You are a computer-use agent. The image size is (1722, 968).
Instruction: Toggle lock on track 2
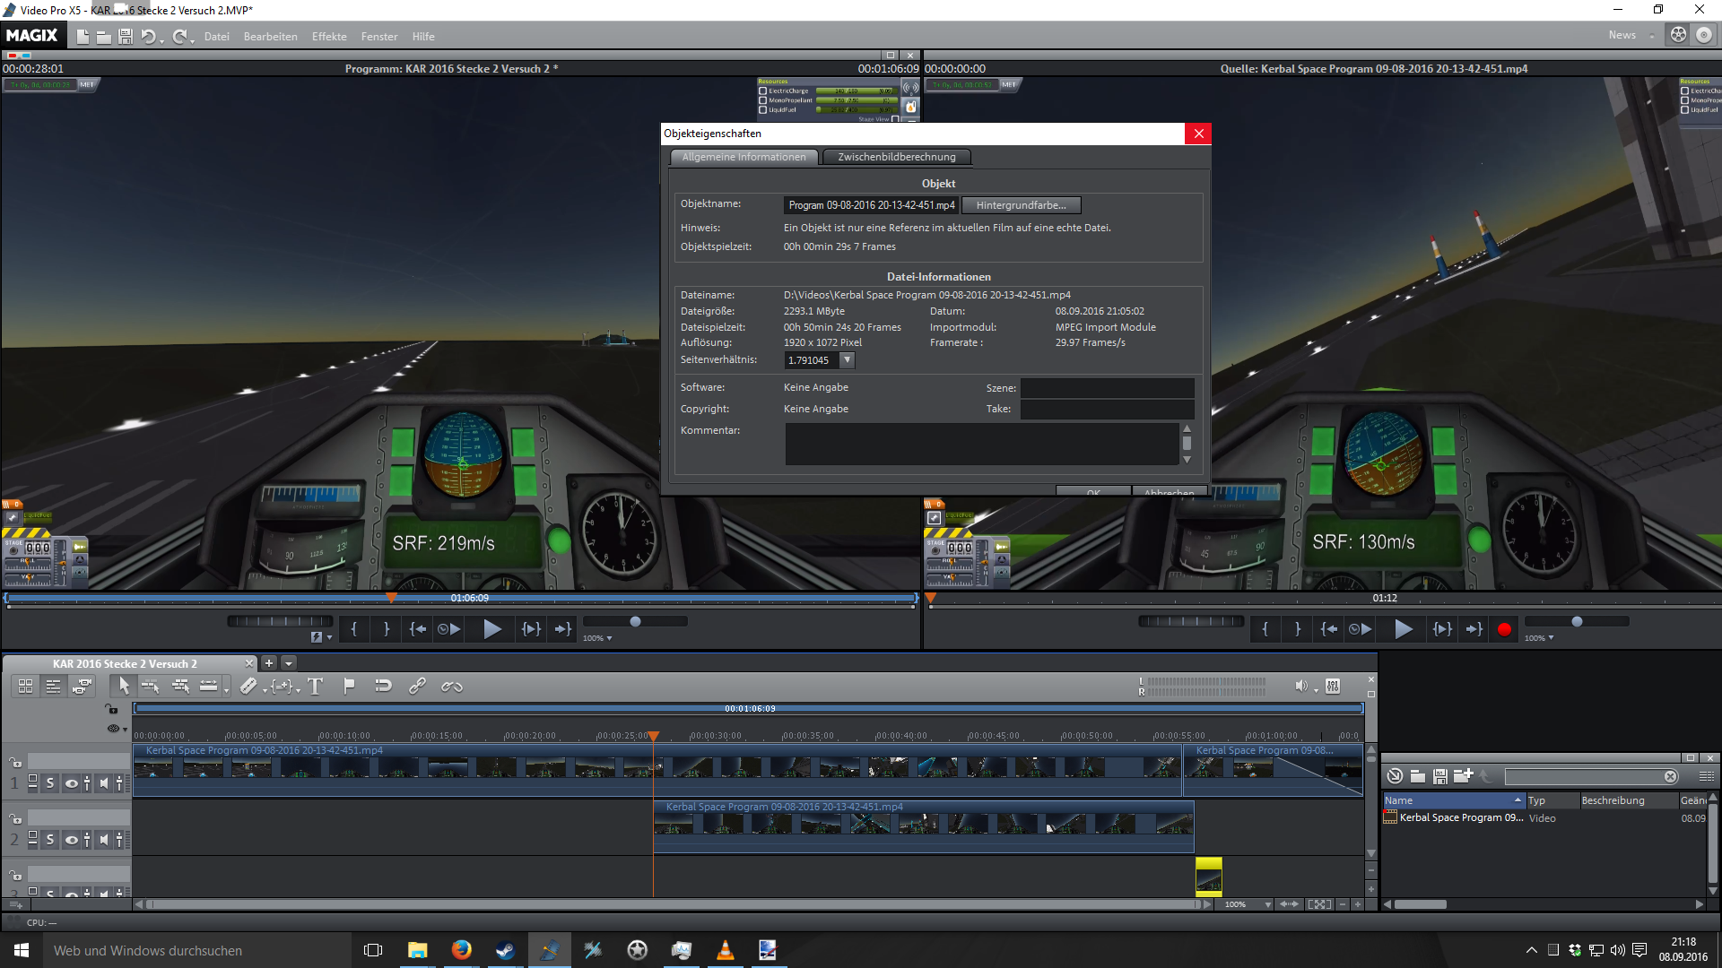click(15, 819)
